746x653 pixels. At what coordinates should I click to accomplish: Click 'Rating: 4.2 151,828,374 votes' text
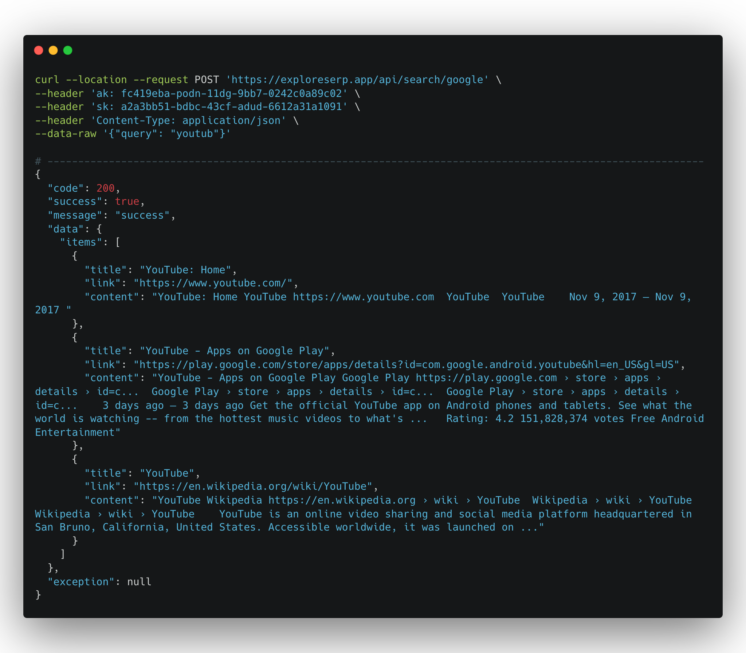coord(535,419)
